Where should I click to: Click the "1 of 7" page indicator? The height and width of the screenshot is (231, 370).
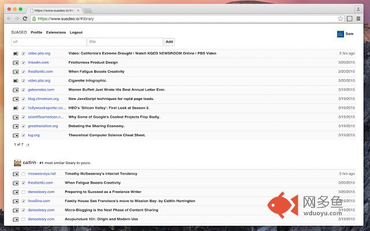[18, 144]
